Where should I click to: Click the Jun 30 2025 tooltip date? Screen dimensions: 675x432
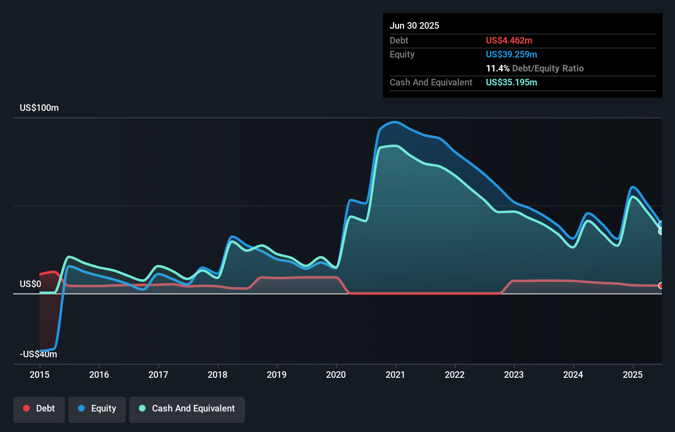(x=414, y=25)
